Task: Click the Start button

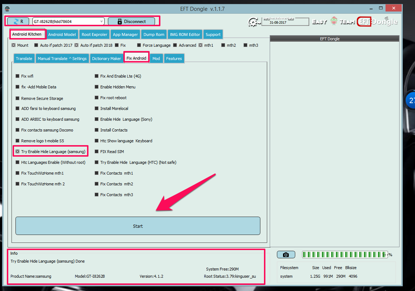Action: click(138, 226)
